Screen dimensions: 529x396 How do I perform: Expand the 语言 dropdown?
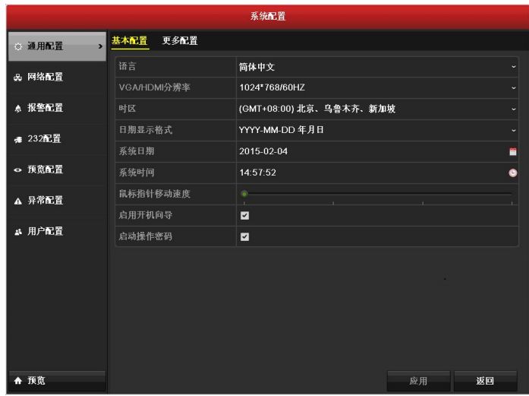[x=513, y=67]
